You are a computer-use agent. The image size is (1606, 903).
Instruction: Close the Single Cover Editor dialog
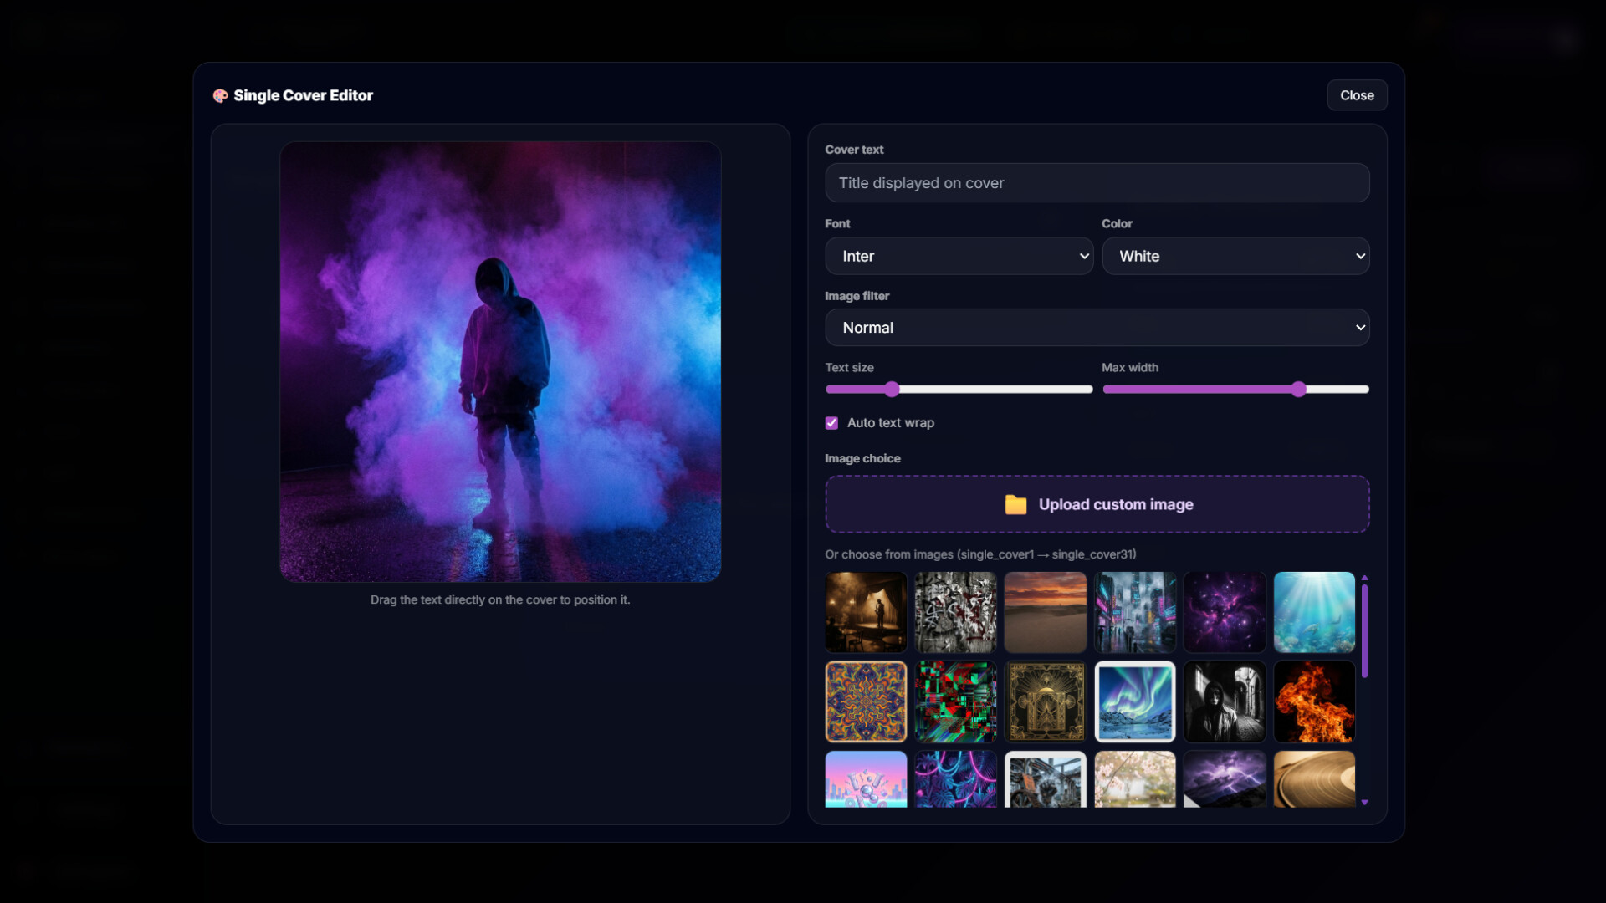pos(1356,95)
